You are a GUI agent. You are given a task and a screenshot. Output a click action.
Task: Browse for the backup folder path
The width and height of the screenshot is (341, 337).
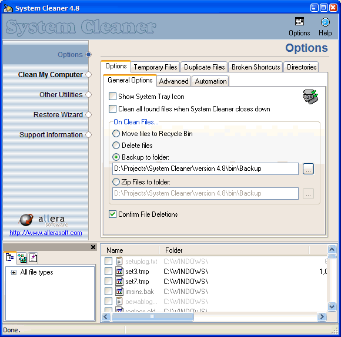point(308,168)
